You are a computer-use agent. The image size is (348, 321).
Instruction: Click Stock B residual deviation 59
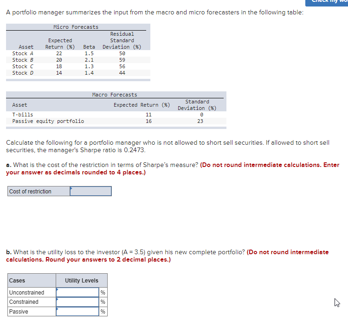tap(122, 60)
